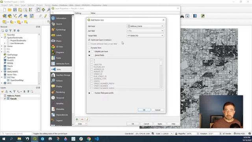Enable Custom field name prefix checkbox
The height and width of the screenshot is (142, 252).
[92, 93]
